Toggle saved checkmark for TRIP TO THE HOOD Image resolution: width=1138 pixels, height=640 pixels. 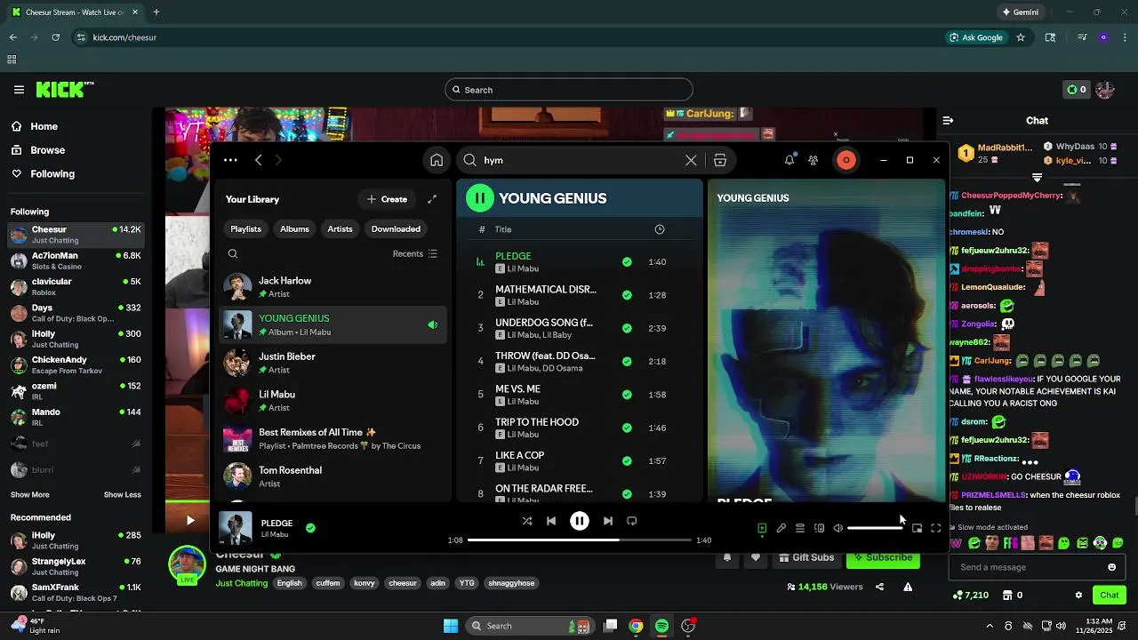pyautogui.click(x=627, y=428)
